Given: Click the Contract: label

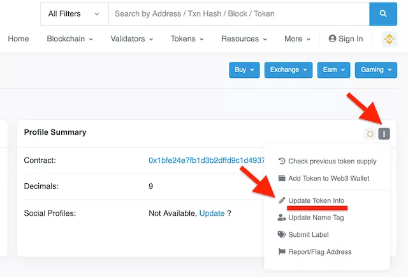Looking at the screenshot, I should click(x=40, y=160).
